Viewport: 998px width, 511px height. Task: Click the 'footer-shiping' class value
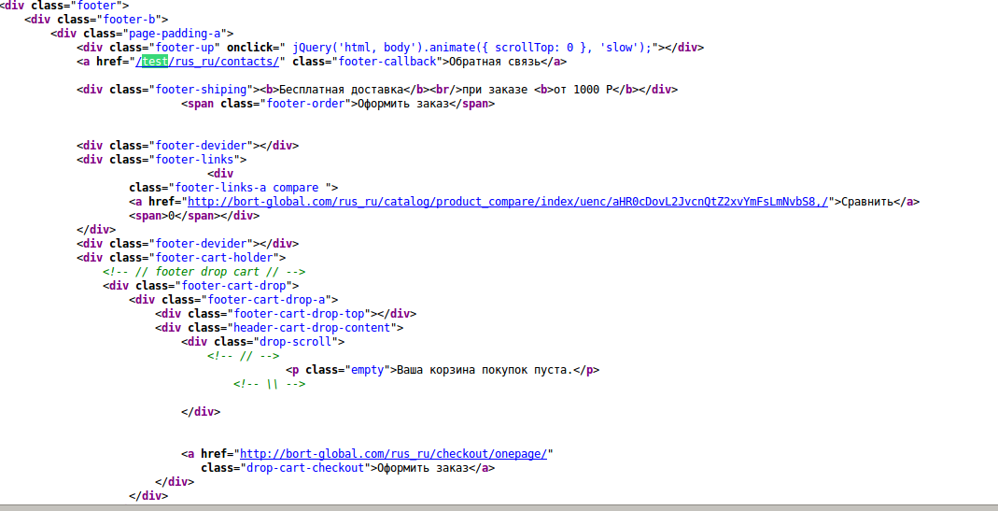201,89
